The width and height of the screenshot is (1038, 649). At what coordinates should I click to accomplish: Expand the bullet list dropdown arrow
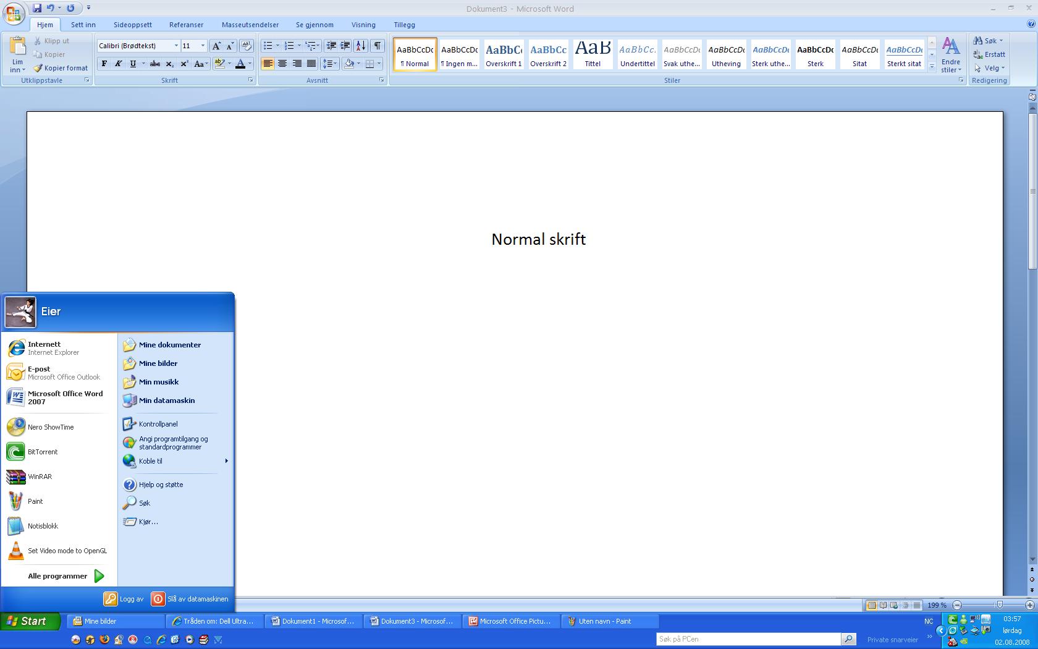pyautogui.click(x=277, y=46)
